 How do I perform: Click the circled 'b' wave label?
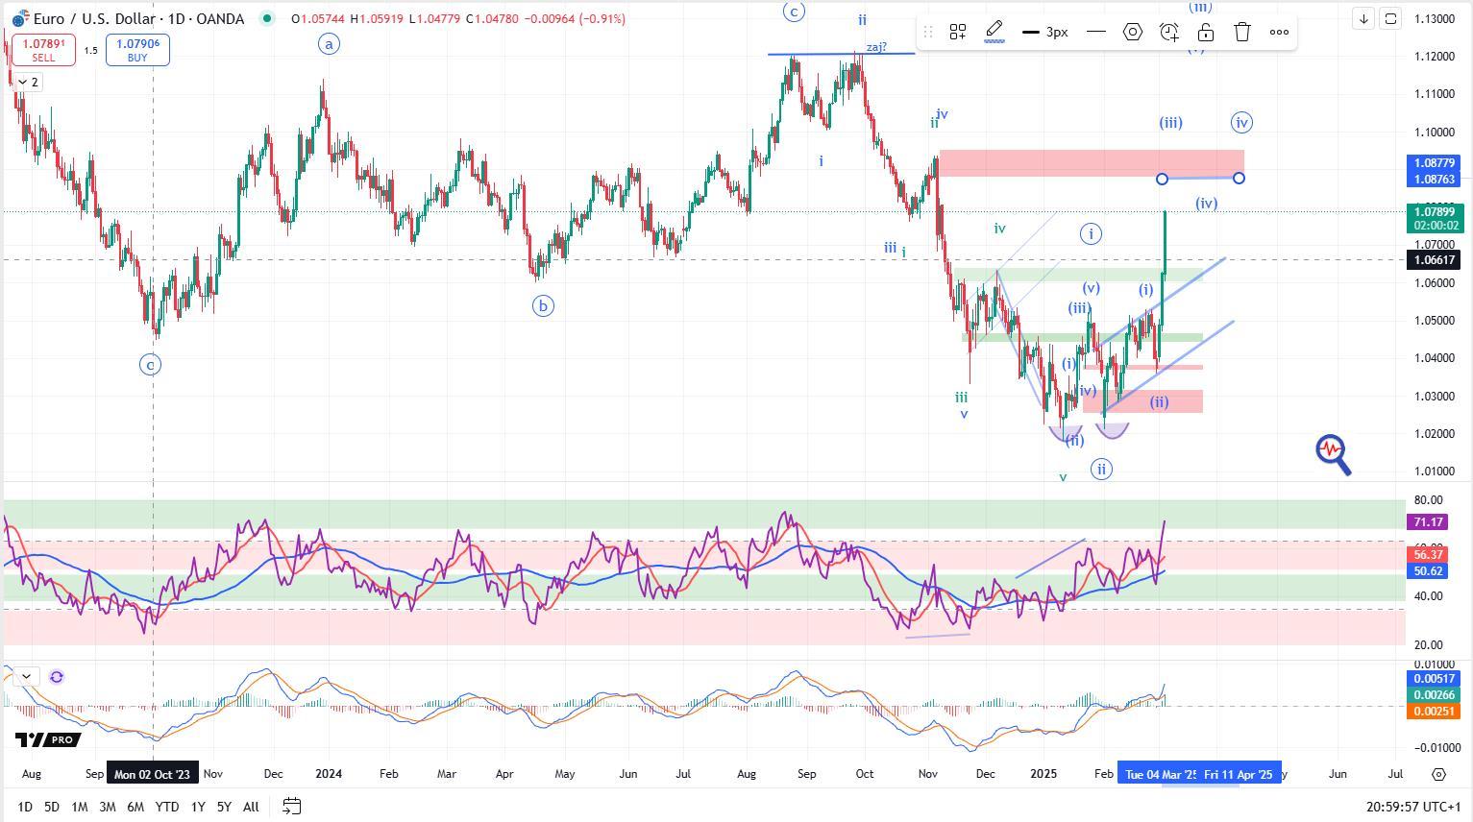(543, 306)
